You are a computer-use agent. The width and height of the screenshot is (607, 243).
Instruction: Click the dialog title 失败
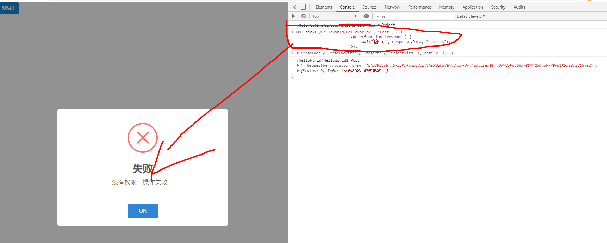[143, 168]
